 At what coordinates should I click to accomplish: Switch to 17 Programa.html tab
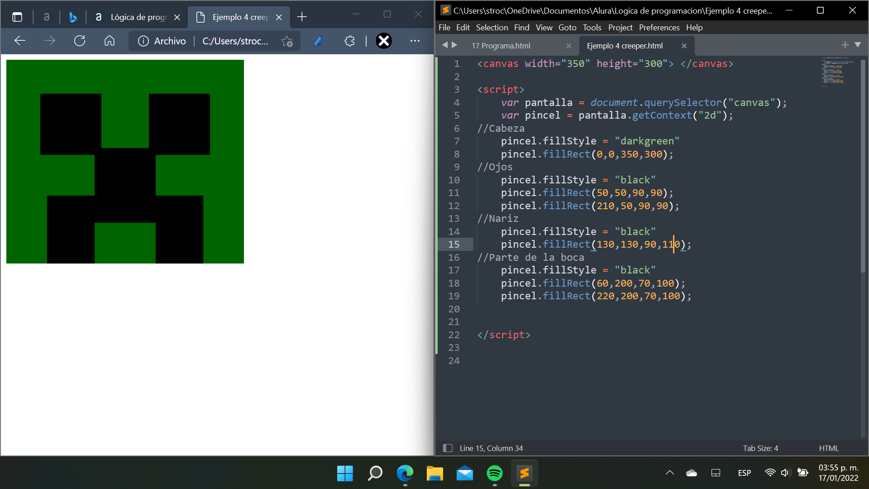pyautogui.click(x=501, y=46)
